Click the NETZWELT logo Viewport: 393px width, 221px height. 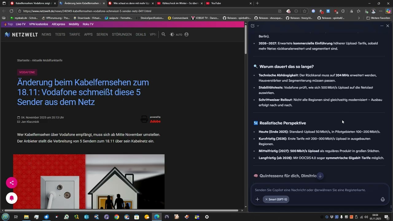[x=21, y=34]
